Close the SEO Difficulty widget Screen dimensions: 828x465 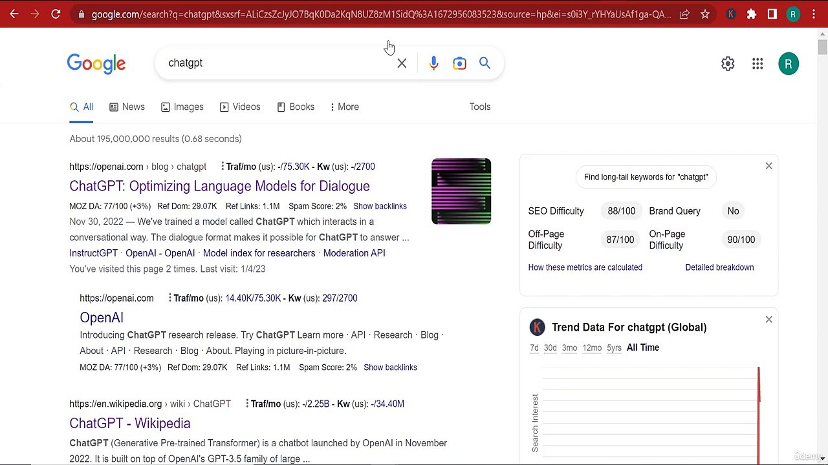(x=768, y=166)
